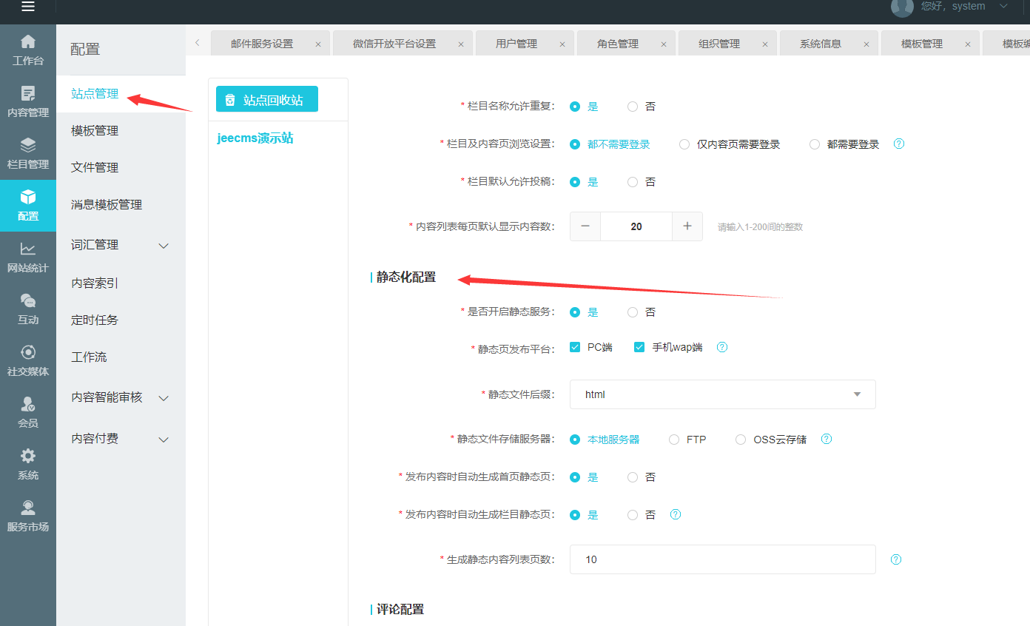Click the content count field showing 20
The image size is (1030, 626).
pos(636,226)
